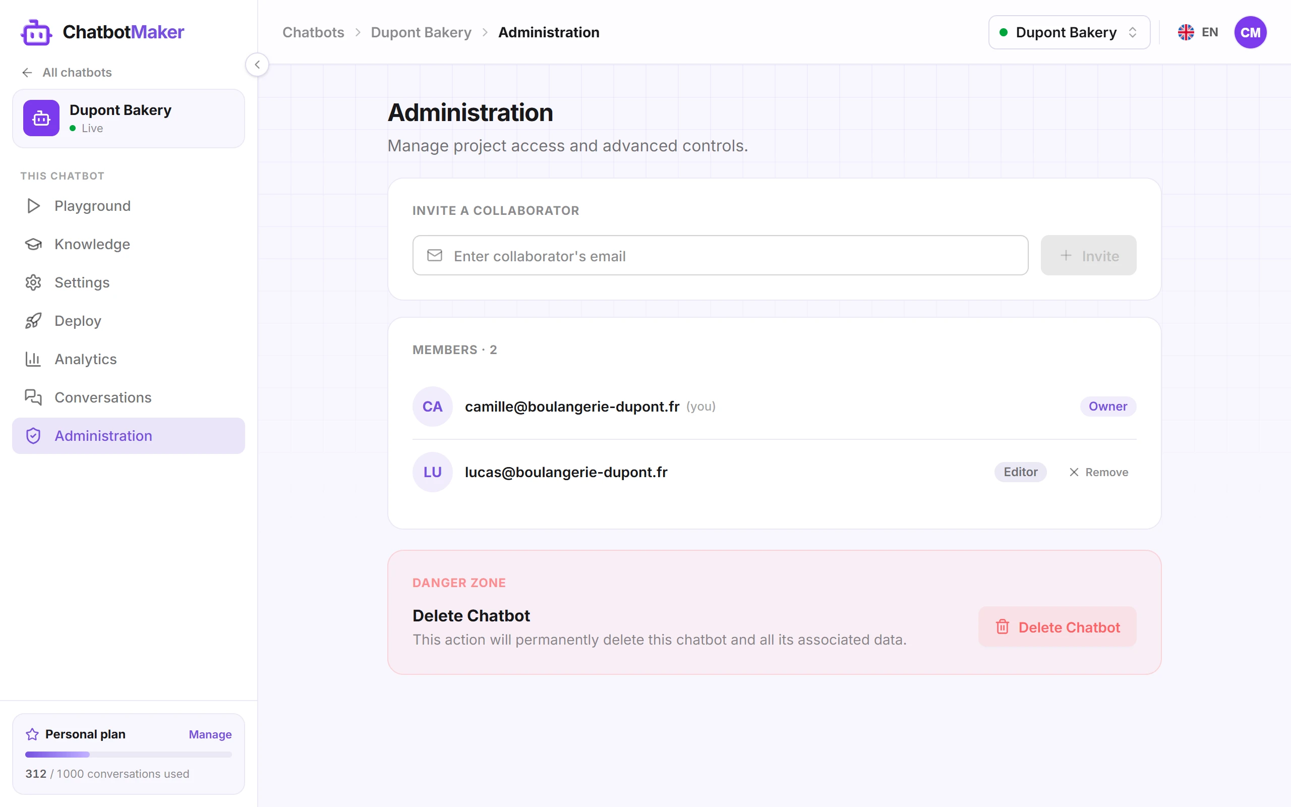Click the UK flag language icon
Screen dimensions: 1291x807
pyautogui.click(x=1186, y=32)
